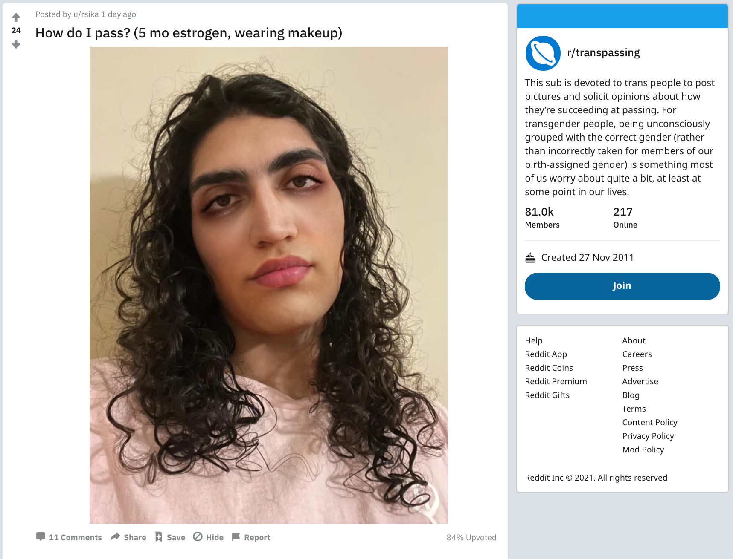Image resolution: width=733 pixels, height=559 pixels.
Task: Open the Privacy Policy link
Action: 648,436
